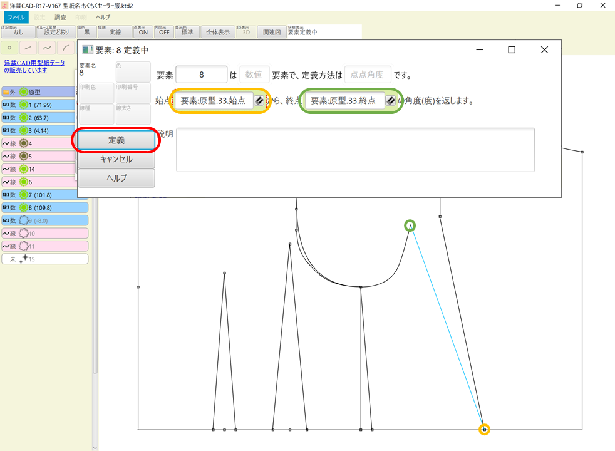Open the 線種 selector in the dialog
Image resolution: width=615 pixels, height=451 pixels.
coord(96,114)
